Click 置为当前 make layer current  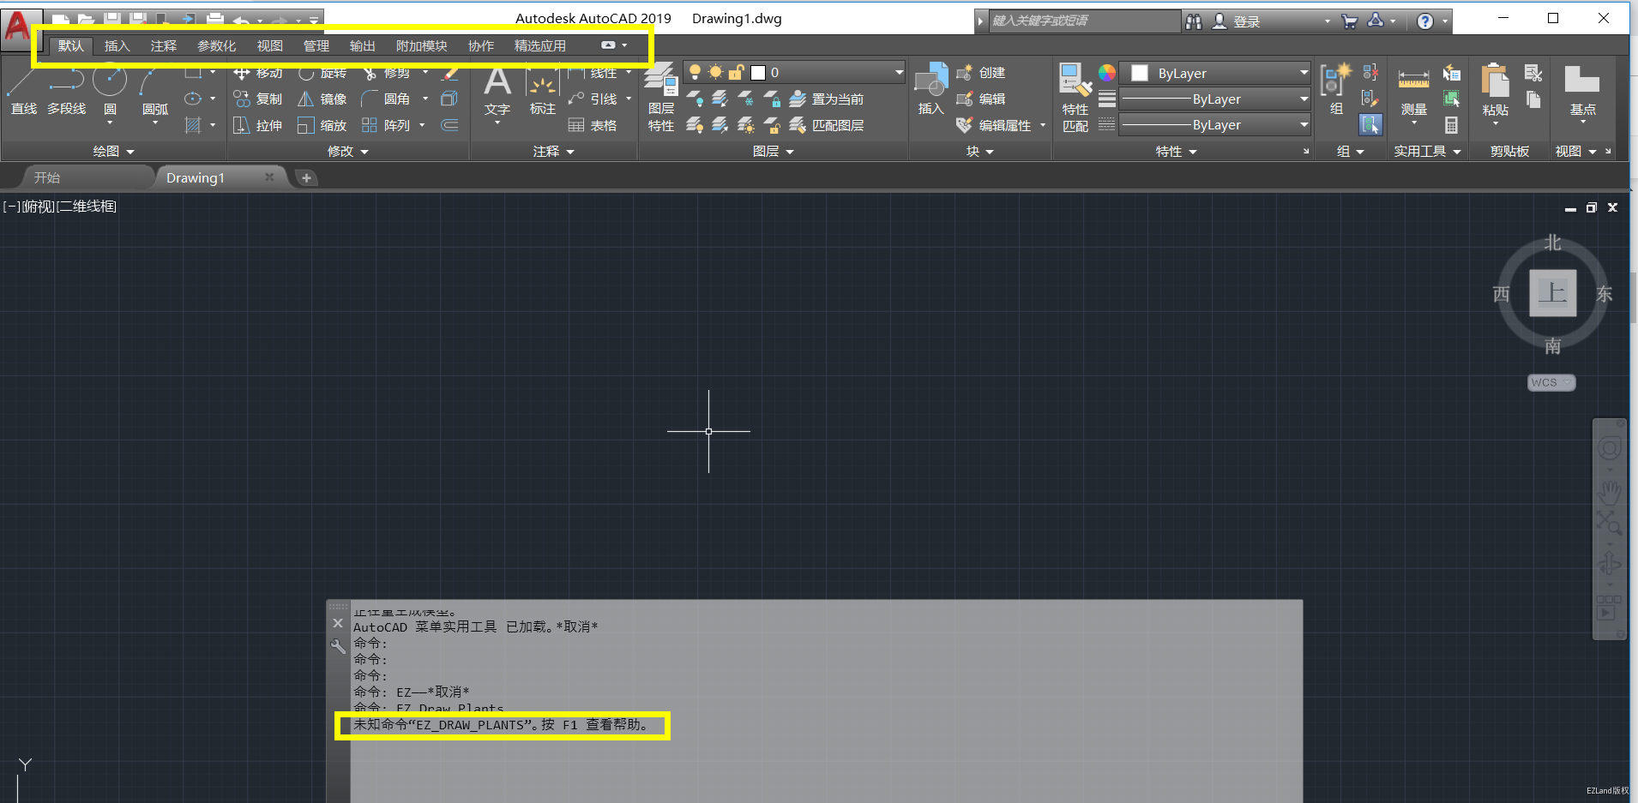coord(827,99)
